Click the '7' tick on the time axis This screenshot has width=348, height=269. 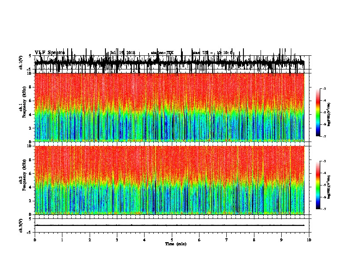click(x=227, y=240)
